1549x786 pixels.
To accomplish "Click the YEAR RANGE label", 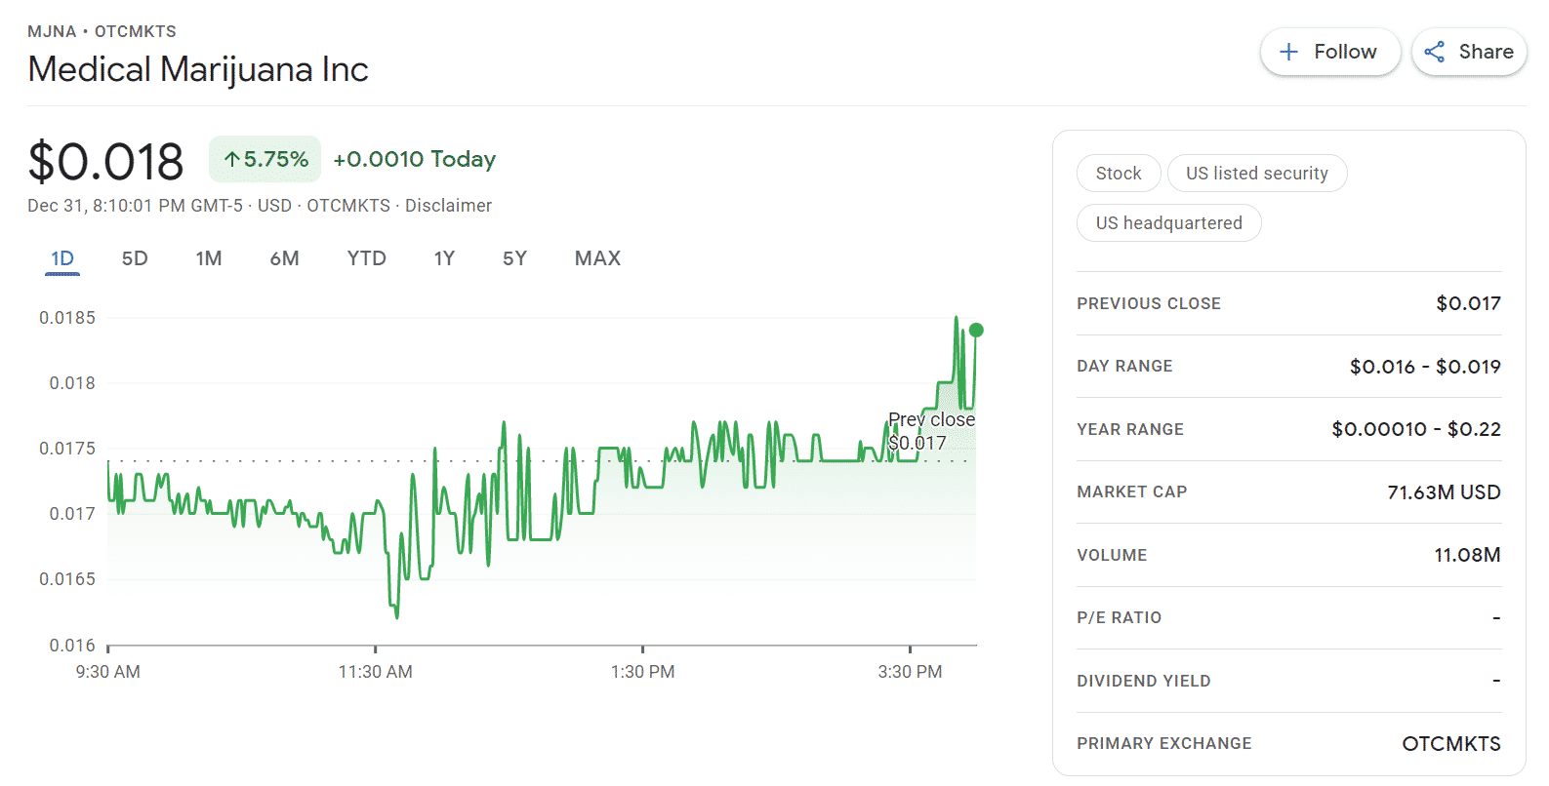I will tap(1130, 429).
